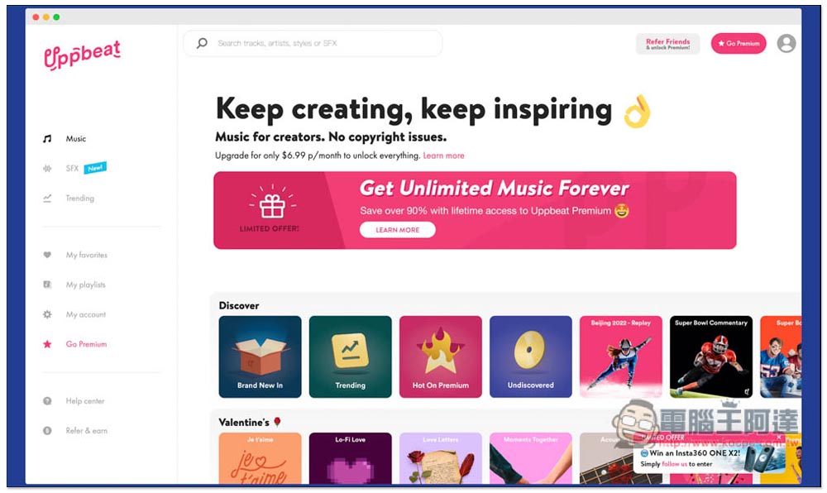Click the music note icon in sidebar
827x493 pixels.
point(47,139)
